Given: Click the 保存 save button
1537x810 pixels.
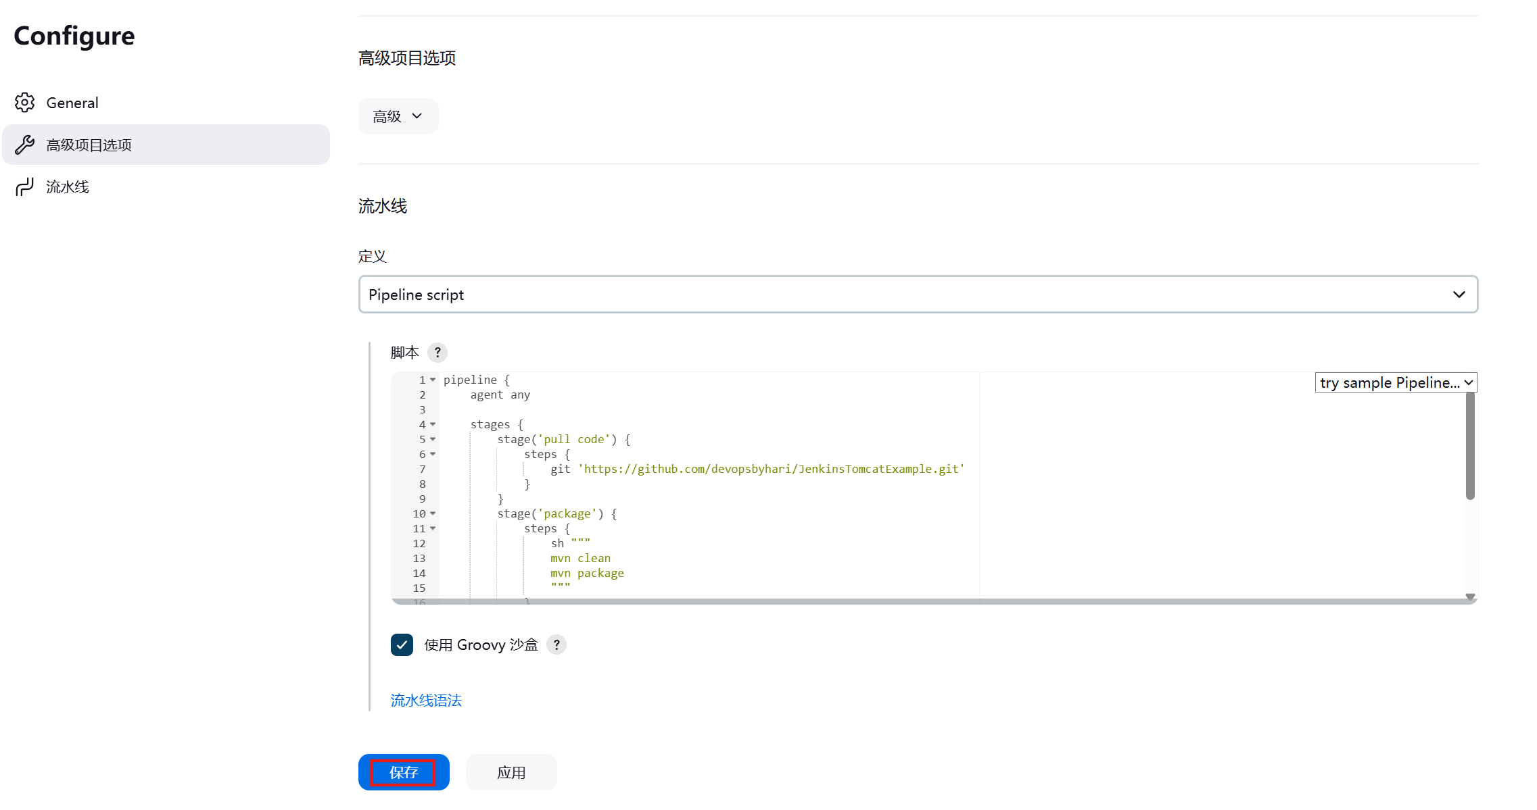Looking at the screenshot, I should (404, 772).
